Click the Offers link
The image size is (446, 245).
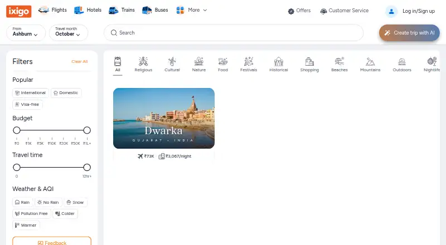pos(299,11)
